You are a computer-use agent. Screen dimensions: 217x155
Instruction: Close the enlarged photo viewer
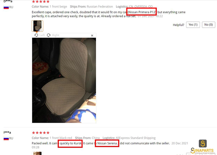92,36
